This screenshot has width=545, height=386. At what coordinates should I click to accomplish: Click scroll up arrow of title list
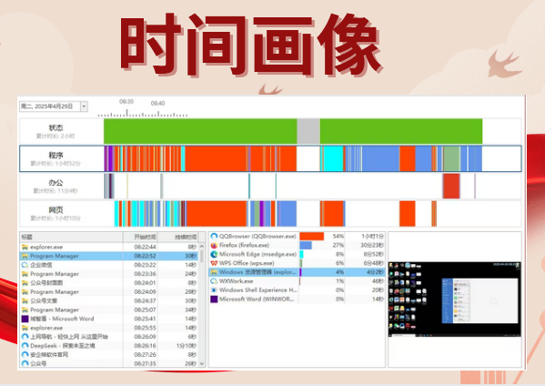point(202,246)
